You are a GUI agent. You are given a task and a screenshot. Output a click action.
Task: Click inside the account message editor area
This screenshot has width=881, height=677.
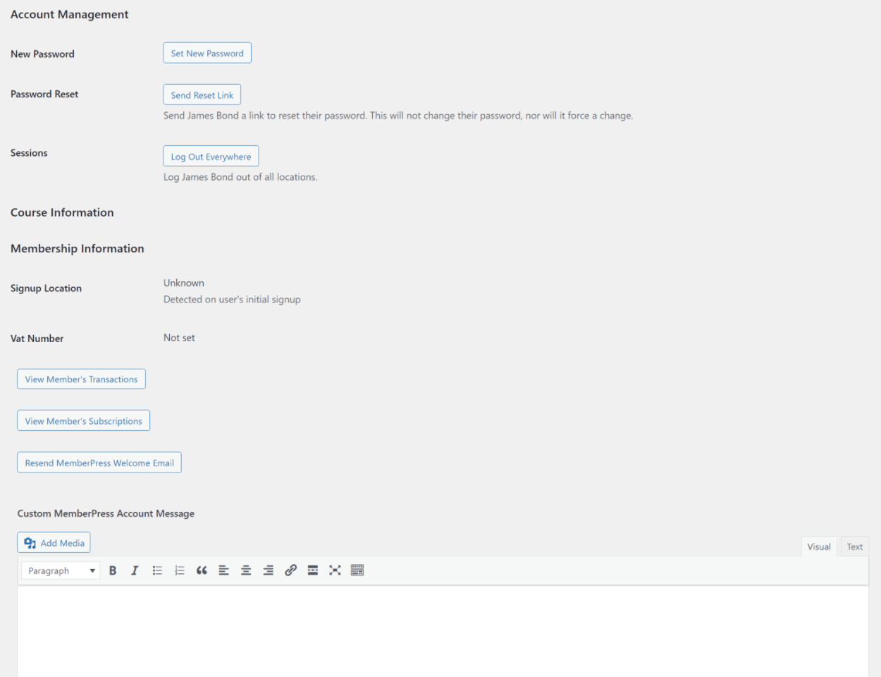(x=443, y=631)
